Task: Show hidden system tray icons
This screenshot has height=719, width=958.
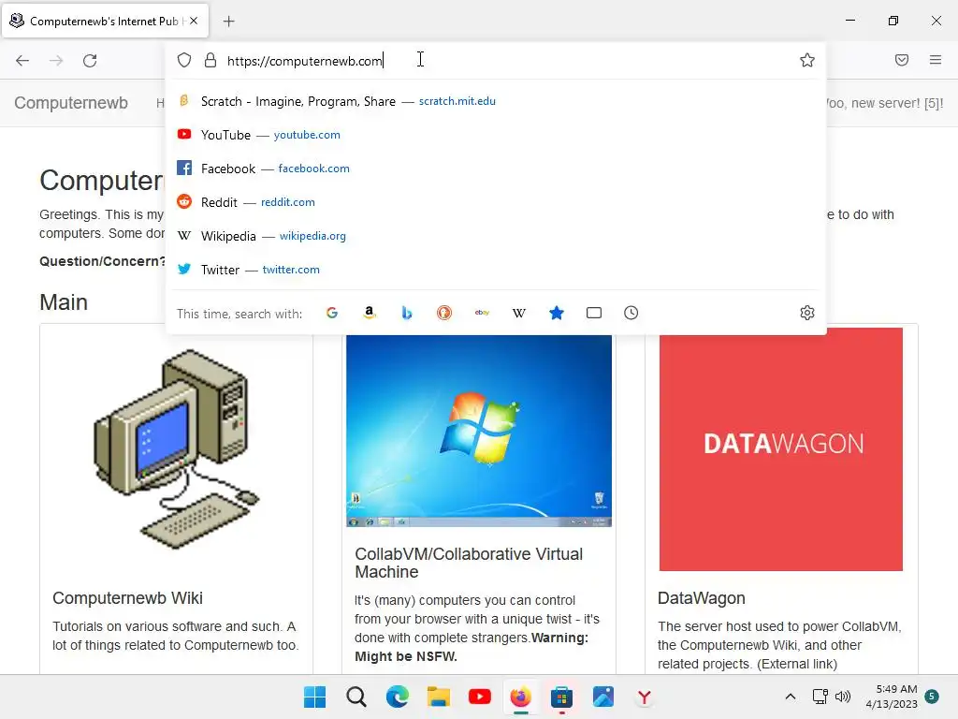Action: [790, 697]
